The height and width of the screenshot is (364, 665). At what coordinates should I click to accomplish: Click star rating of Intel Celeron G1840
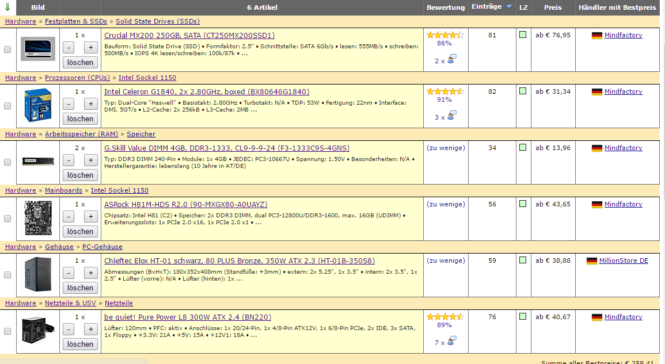click(x=445, y=91)
